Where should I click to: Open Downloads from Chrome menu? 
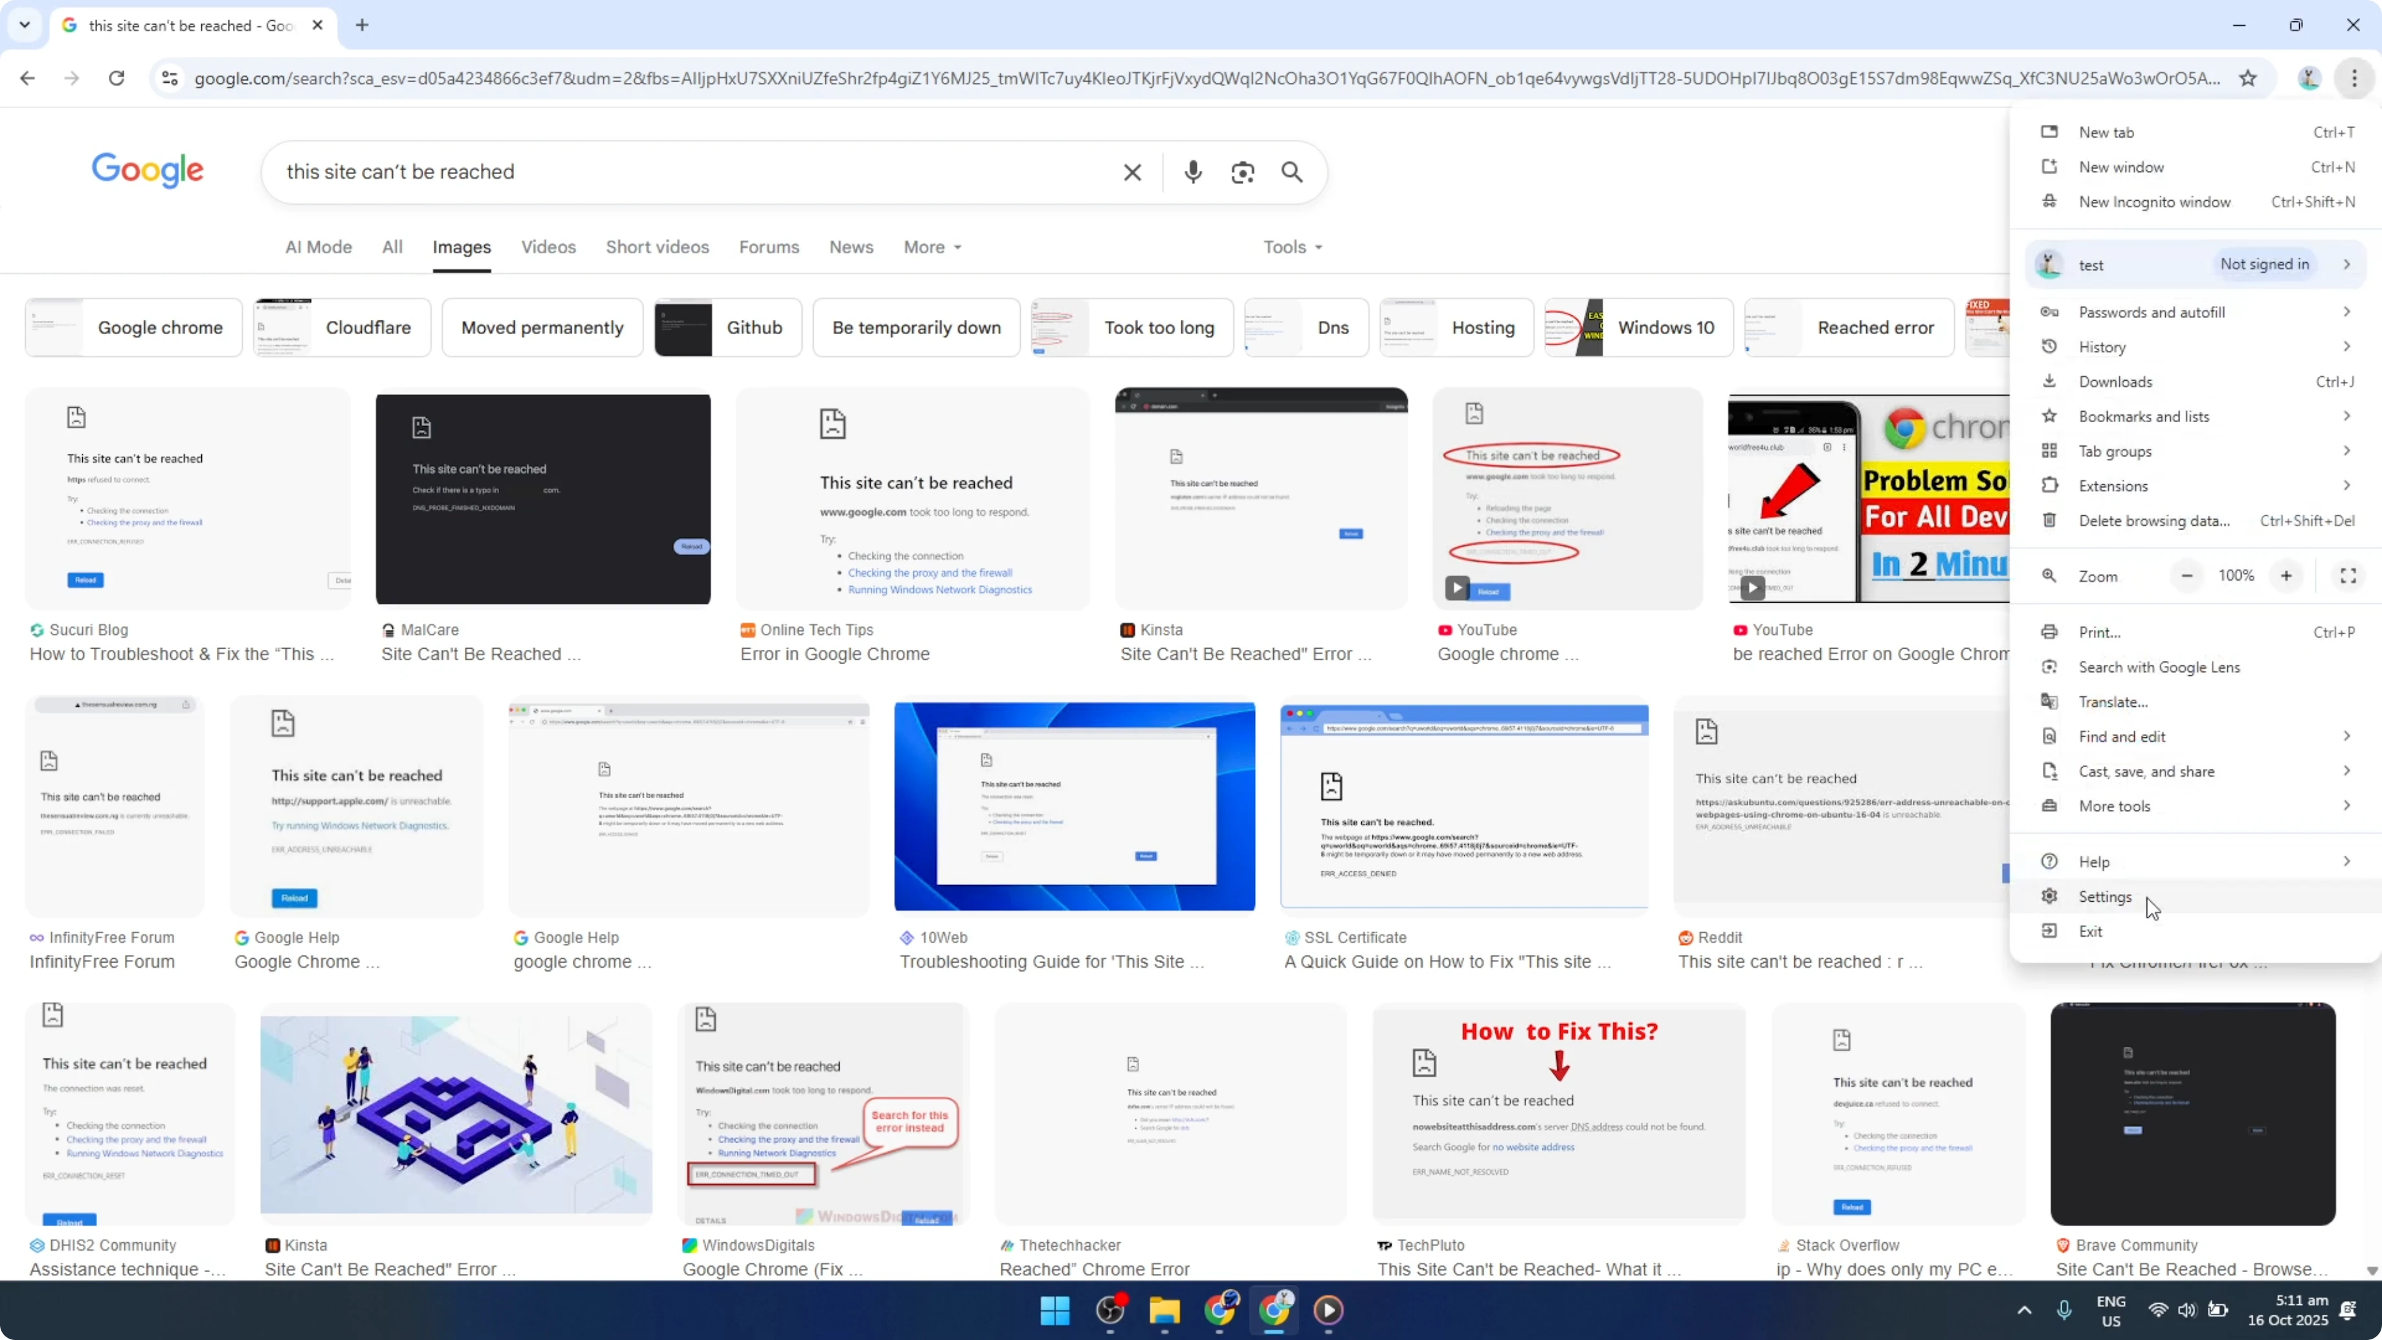(x=2196, y=381)
